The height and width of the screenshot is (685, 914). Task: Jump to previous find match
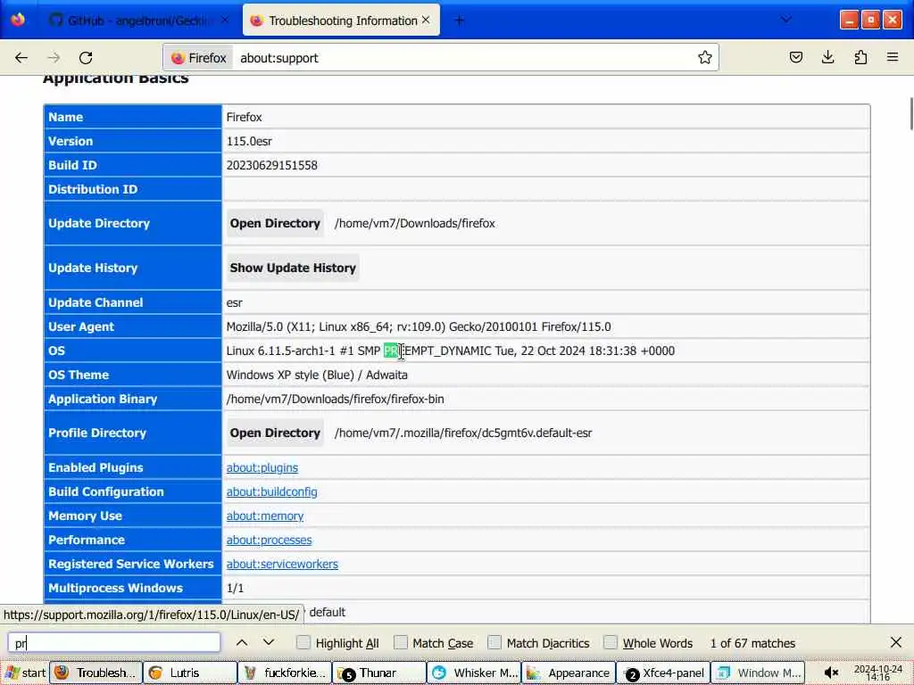[242, 642]
